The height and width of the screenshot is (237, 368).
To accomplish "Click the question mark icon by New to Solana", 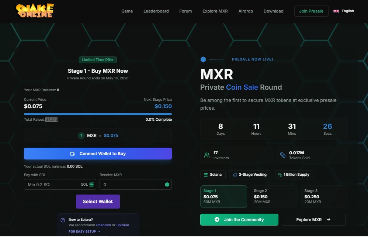I will coord(63,220).
